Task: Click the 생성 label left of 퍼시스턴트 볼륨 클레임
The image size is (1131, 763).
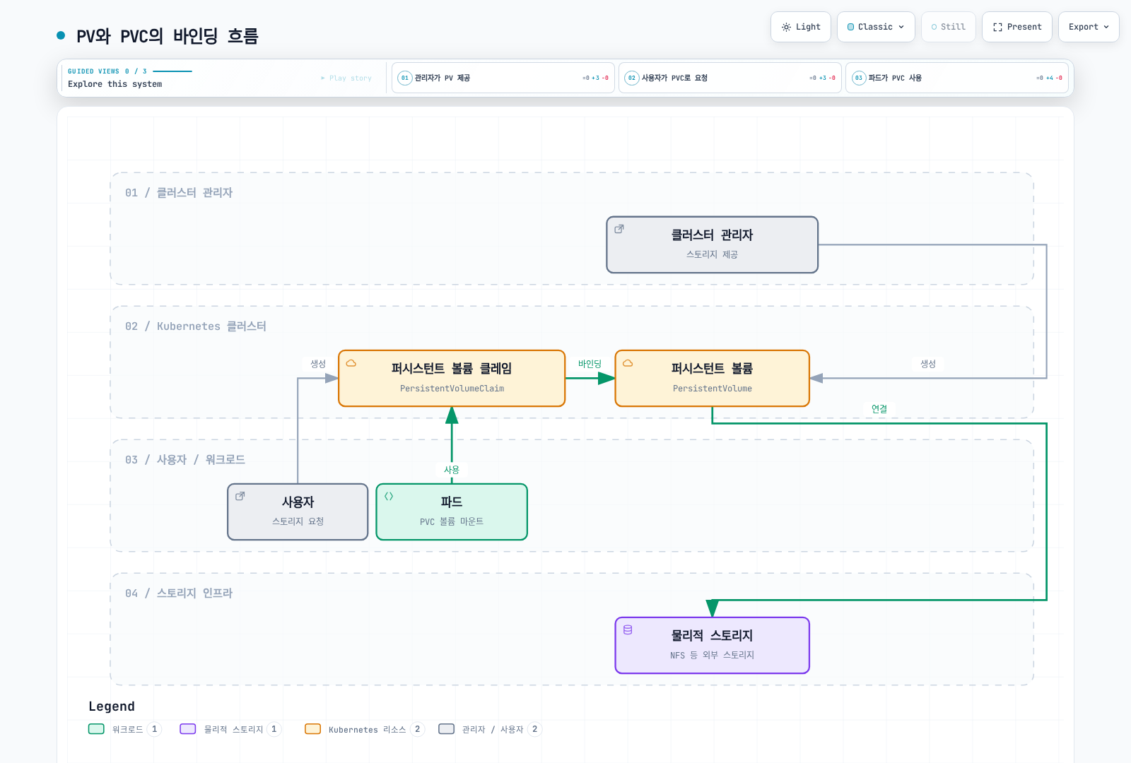Action: 318,364
